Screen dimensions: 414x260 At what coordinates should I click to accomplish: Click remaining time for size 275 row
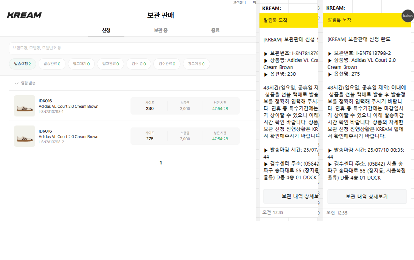pyautogui.click(x=220, y=139)
